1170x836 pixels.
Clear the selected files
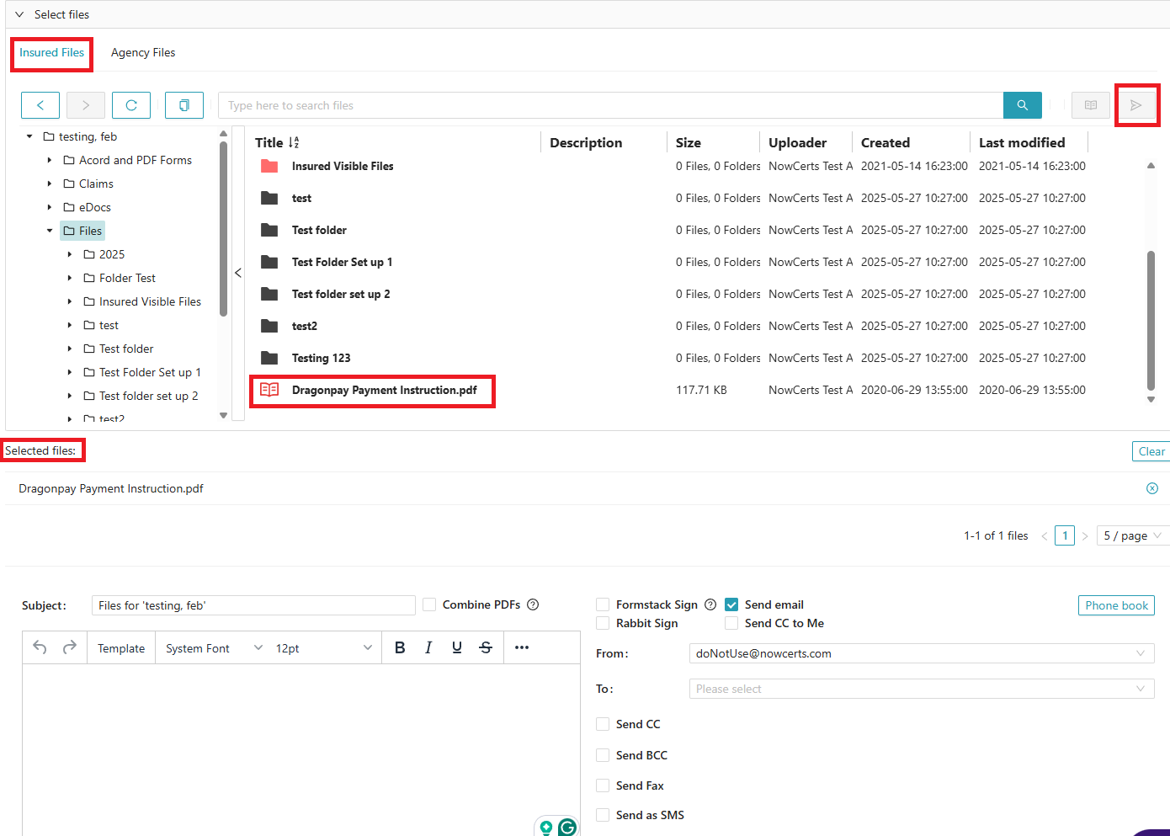click(x=1151, y=451)
